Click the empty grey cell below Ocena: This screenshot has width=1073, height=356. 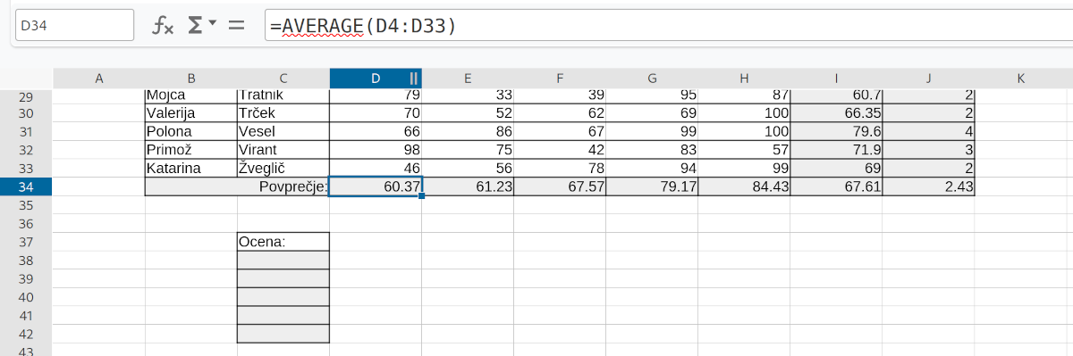point(283,261)
